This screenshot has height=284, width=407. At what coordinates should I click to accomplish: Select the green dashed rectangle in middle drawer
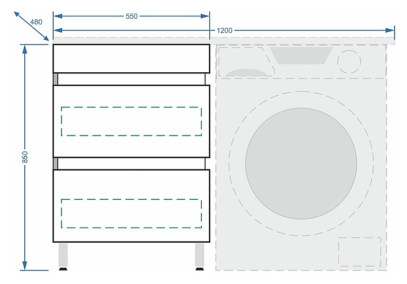click(x=131, y=121)
